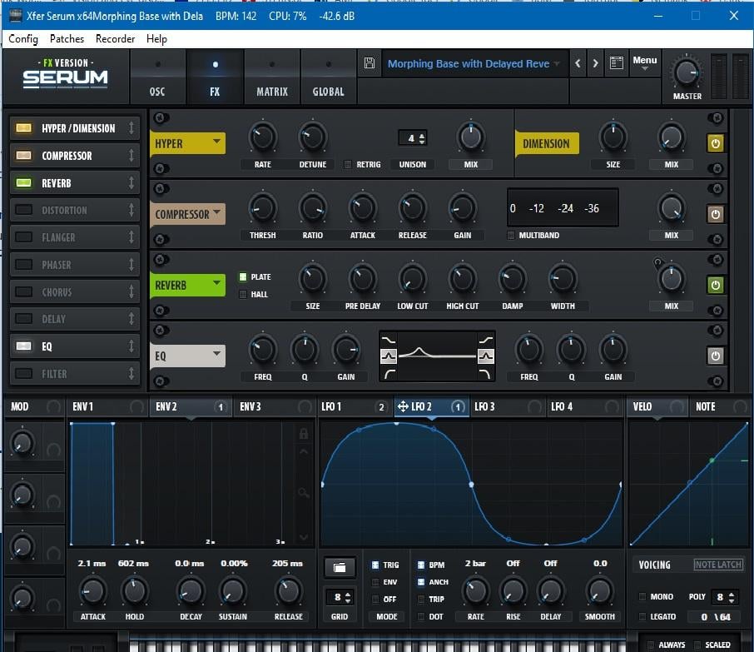The height and width of the screenshot is (652, 754).
Task: Enable the LEGATO checkbox
Action: click(642, 616)
